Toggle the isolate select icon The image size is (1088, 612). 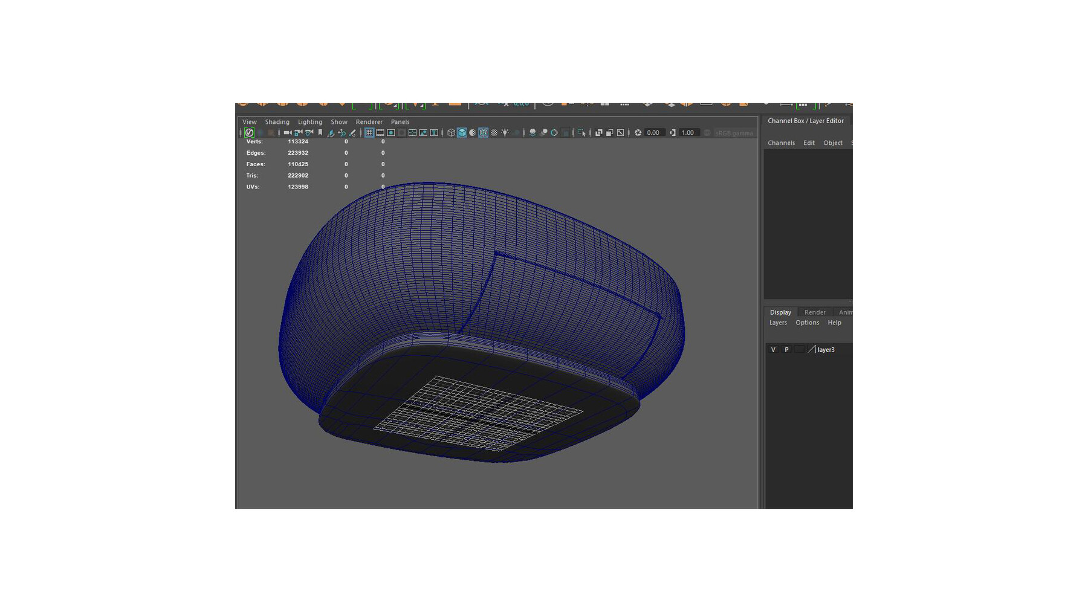582,133
